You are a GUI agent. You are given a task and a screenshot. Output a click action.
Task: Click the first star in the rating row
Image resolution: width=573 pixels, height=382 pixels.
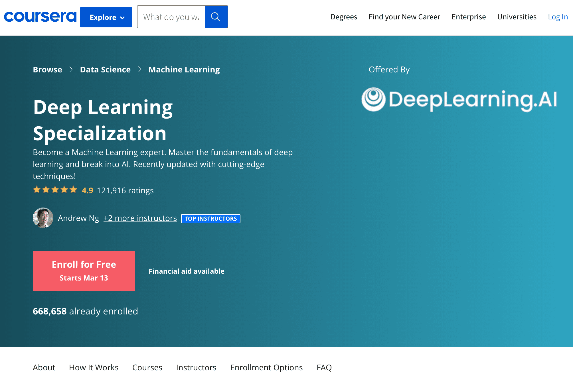(x=37, y=189)
